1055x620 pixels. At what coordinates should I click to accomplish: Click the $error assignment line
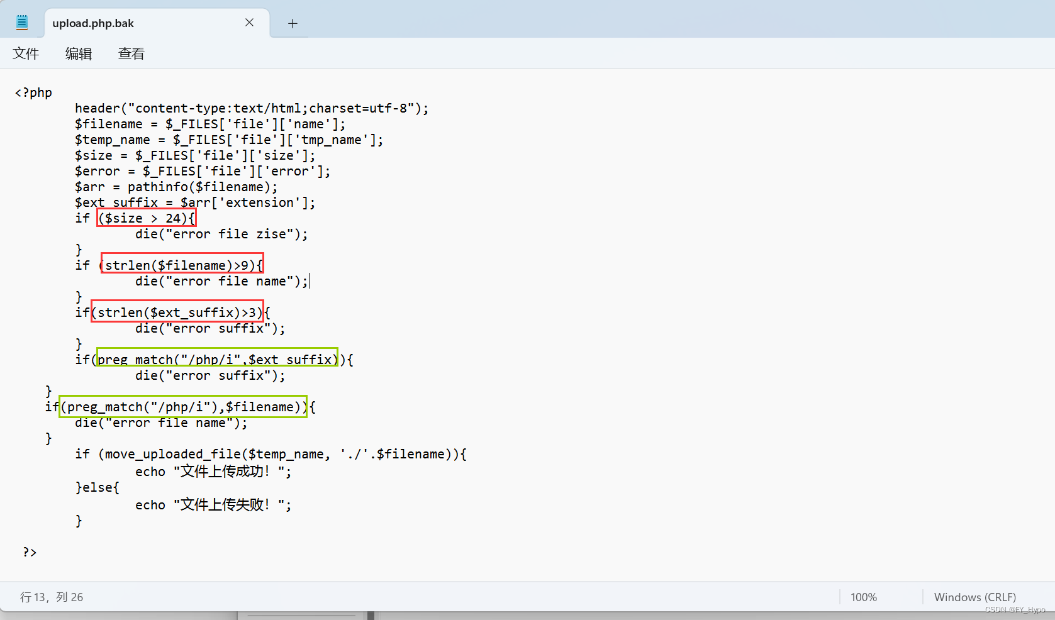coord(203,171)
